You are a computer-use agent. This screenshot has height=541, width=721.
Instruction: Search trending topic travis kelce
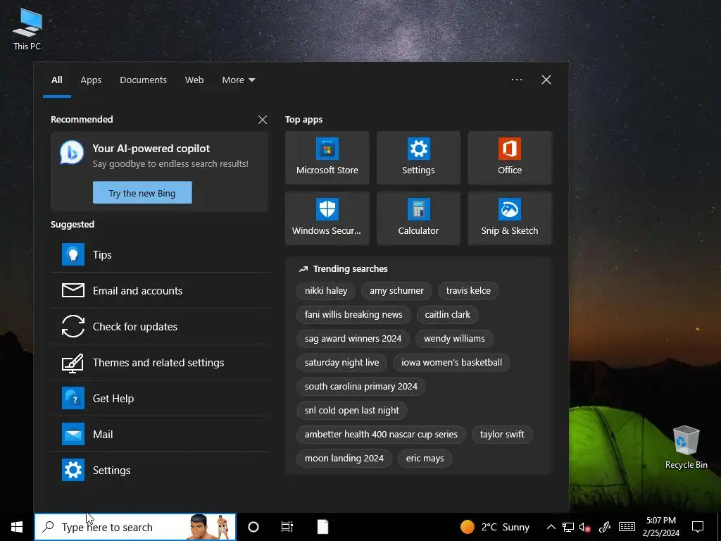[x=468, y=291]
